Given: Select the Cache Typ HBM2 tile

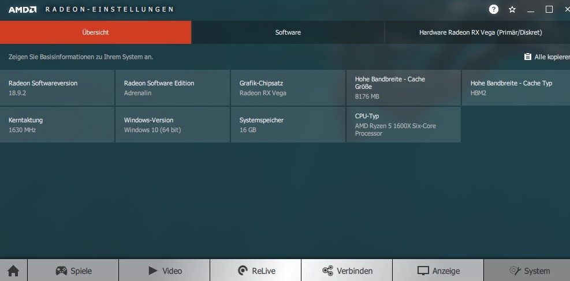Looking at the screenshot, I should tap(516, 88).
